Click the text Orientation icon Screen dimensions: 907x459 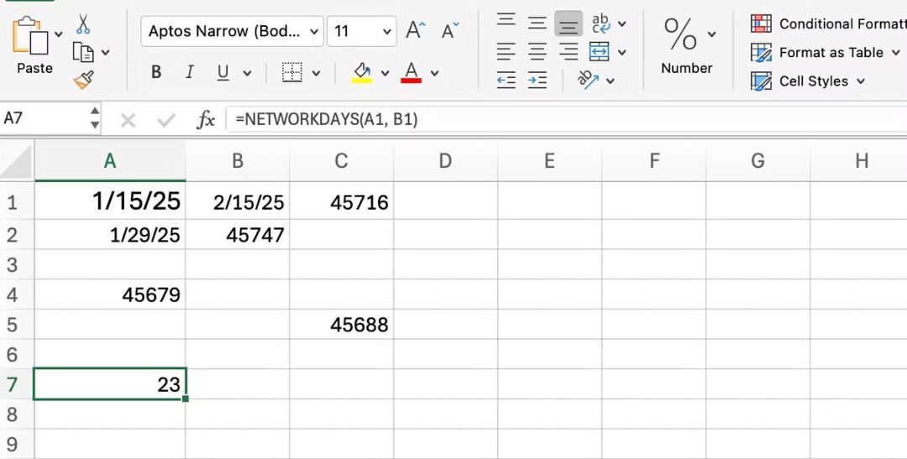(x=588, y=81)
